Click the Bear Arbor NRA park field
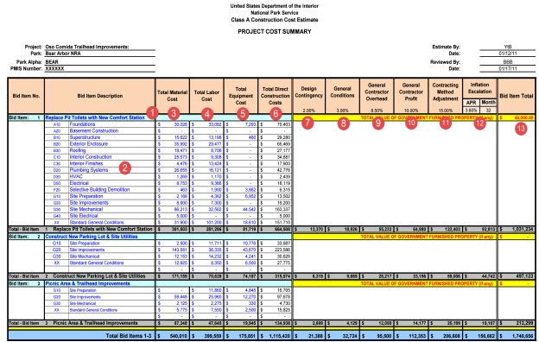Image resolution: width=539 pixels, height=342 pixels. click(99, 54)
